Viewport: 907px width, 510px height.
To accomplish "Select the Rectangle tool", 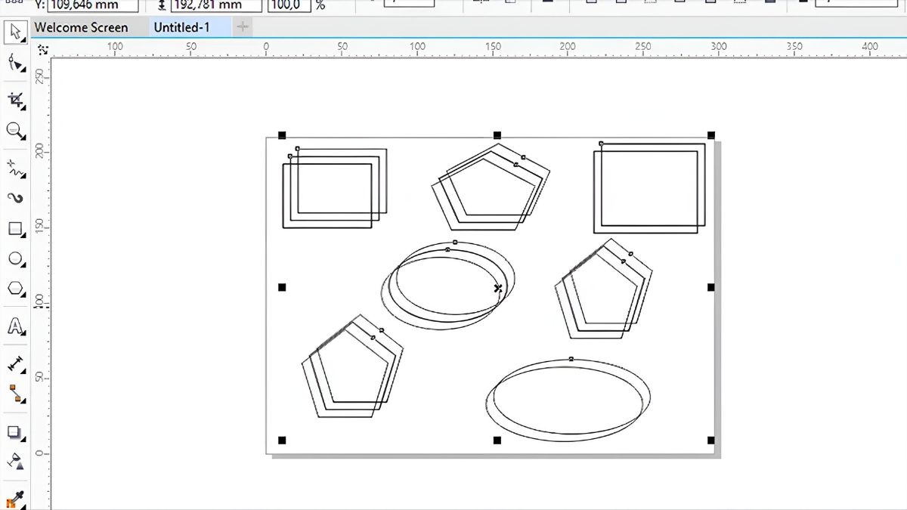I will (x=15, y=229).
